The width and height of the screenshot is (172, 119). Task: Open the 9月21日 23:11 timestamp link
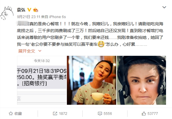[29, 17]
